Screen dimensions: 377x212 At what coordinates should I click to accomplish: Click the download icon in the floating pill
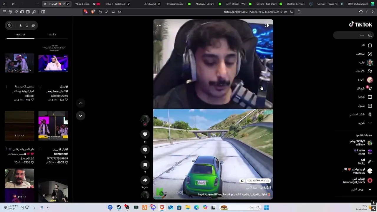(21, 25)
